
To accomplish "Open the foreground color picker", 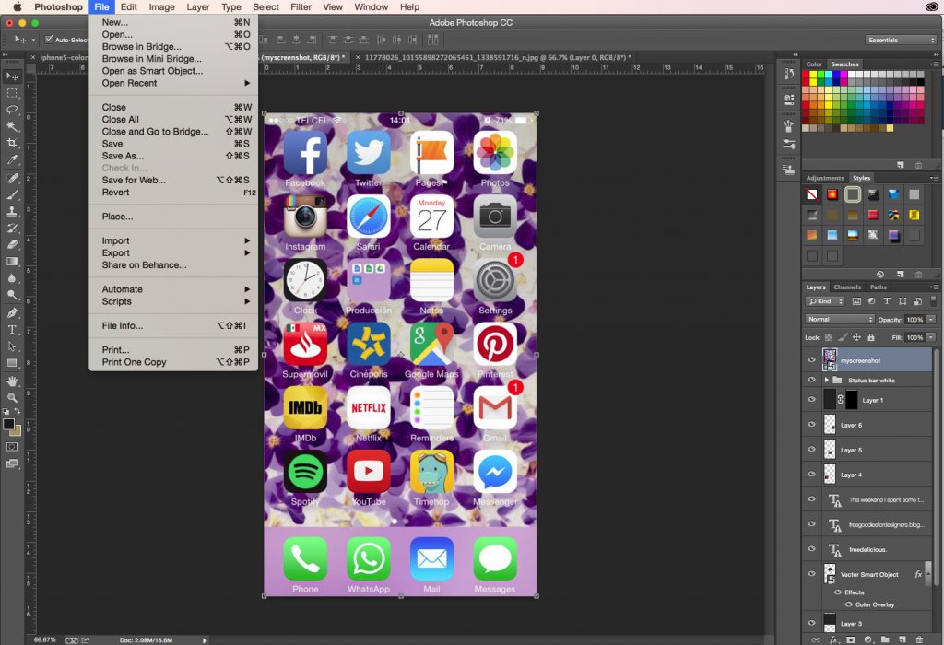I will [x=8, y=424].
